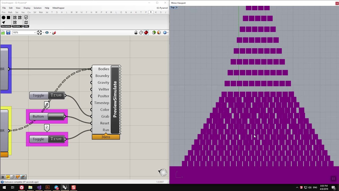The height and width of the screenshot is (191, 339).
Task: Open the Solution menu
Action: click(38, 8)
